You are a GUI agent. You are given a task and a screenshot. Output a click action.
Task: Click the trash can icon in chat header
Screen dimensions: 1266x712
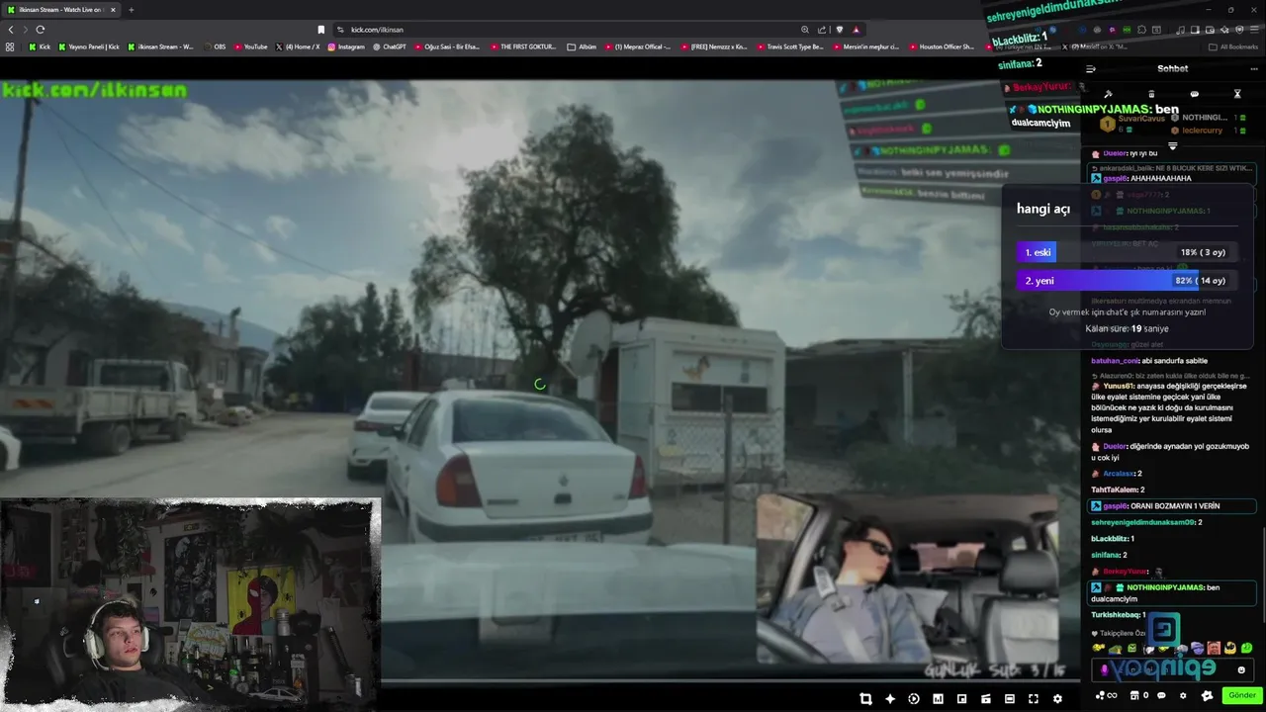1151,94
